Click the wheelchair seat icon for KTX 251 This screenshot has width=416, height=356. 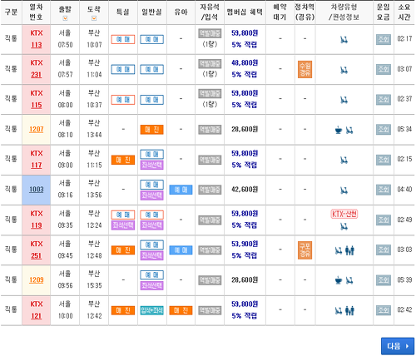pos(339,250)
